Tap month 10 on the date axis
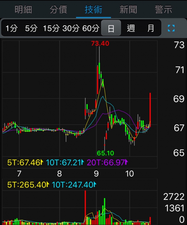This screenshot has height=225, width=187. 130,174
